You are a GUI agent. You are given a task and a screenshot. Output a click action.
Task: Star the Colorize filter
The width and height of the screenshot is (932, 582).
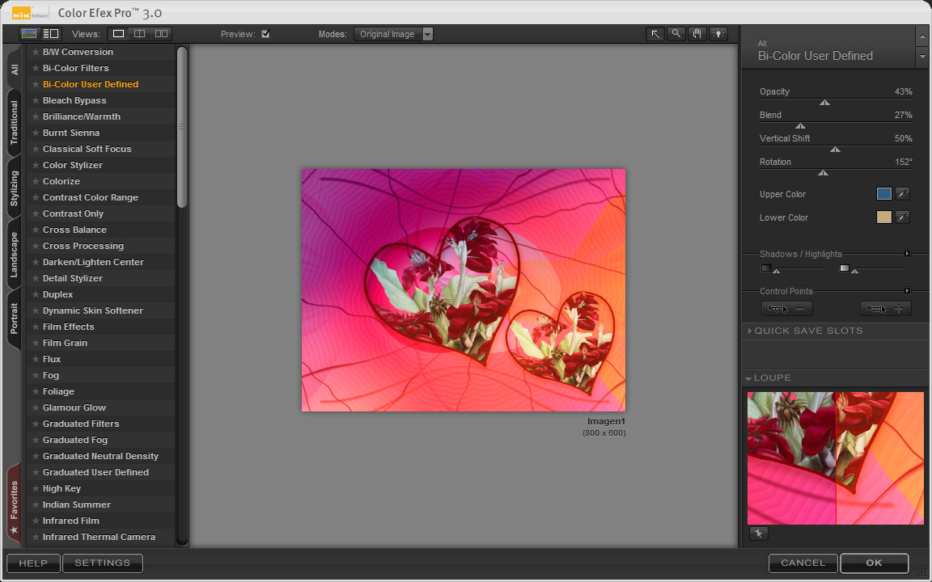tap(36, 181)
